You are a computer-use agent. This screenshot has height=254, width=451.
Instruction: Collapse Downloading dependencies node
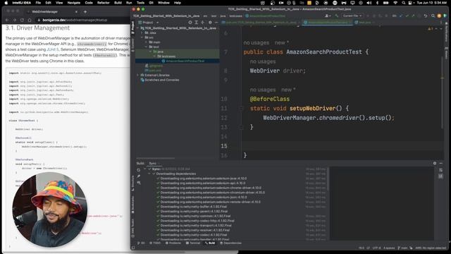click(149, 174)
